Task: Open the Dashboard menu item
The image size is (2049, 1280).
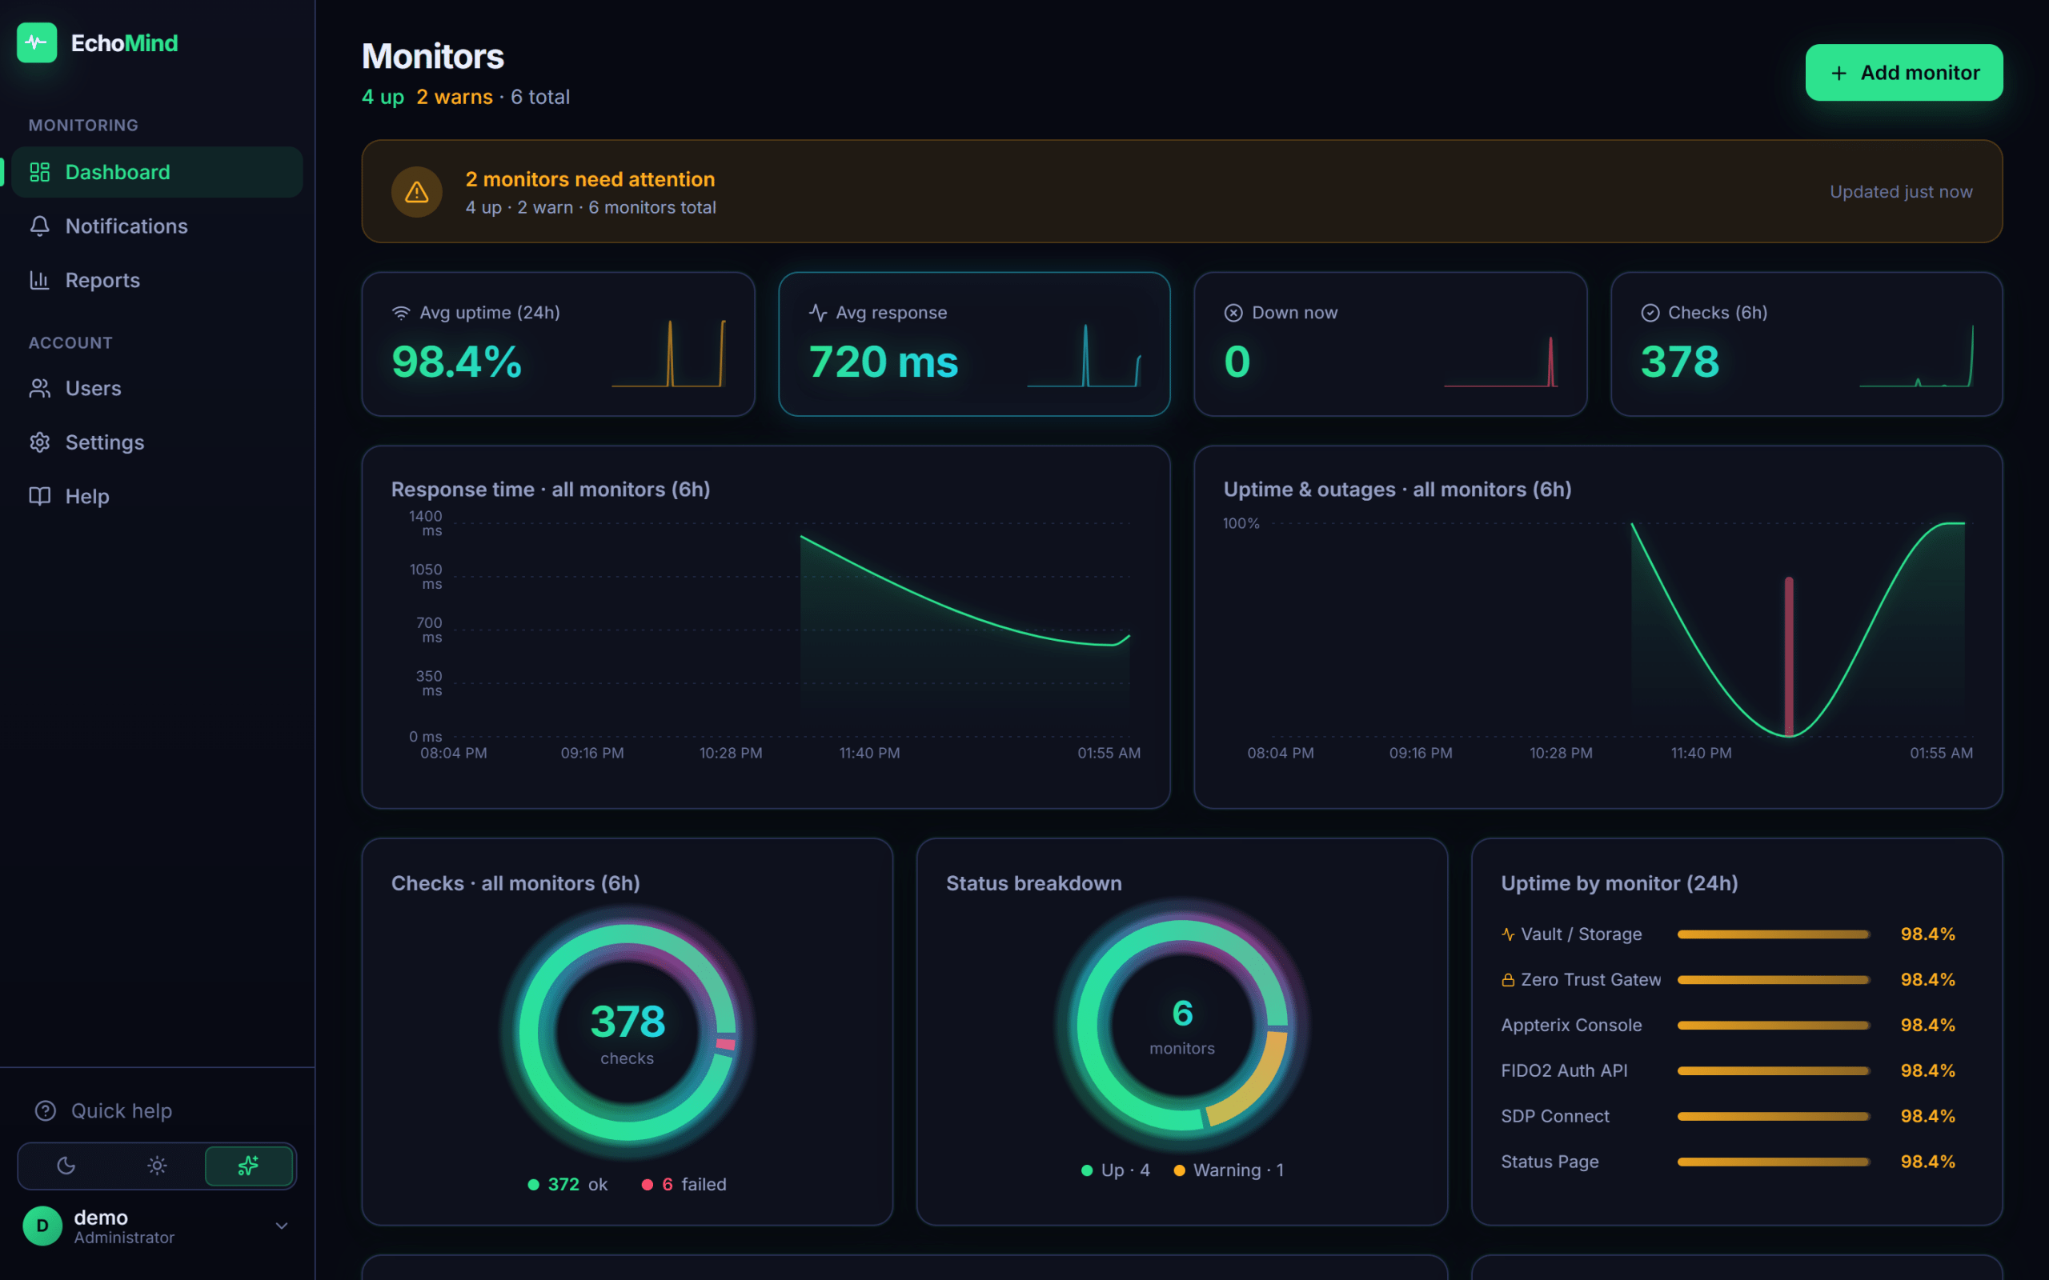Action: (158, 172)
